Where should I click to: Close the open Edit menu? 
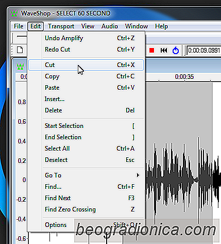point(36,26)
